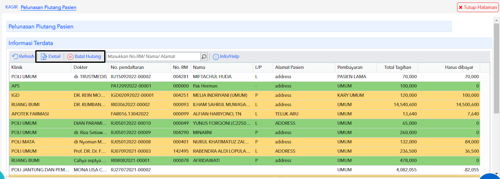Sort by the Harus dibayar column header

(x=449, y=67)
